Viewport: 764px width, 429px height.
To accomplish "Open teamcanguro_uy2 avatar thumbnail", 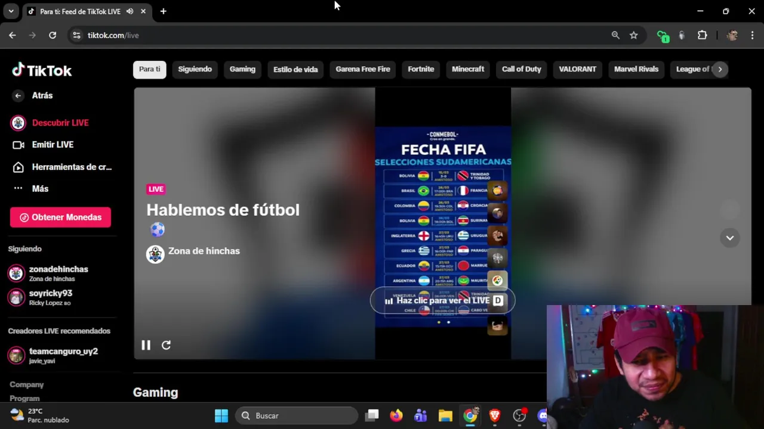I will pyautogui.click(x=16, y=356).
